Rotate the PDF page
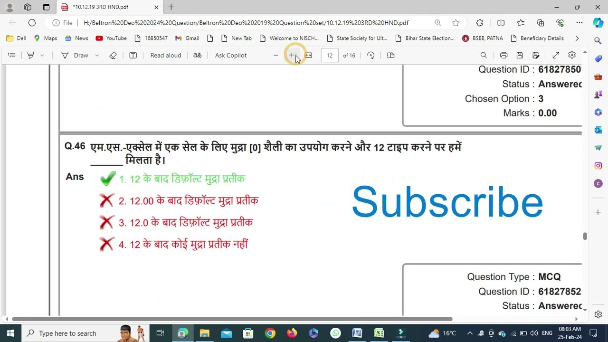608x342 pixels. [x=371, y=55]
